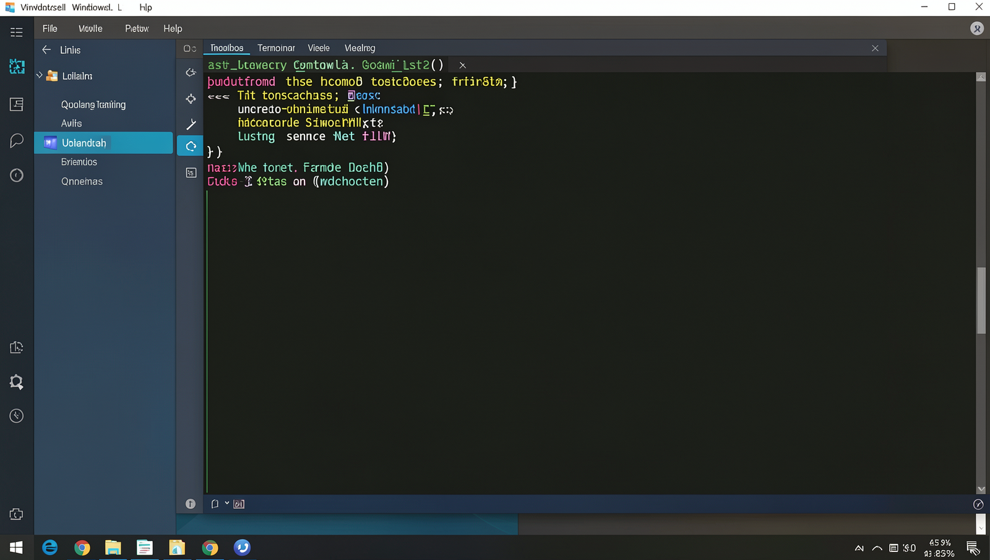Click the back arrow next to Linlis
Viewport: 990px width, 560px height.
pyautogui.click(x=46, y=49)
